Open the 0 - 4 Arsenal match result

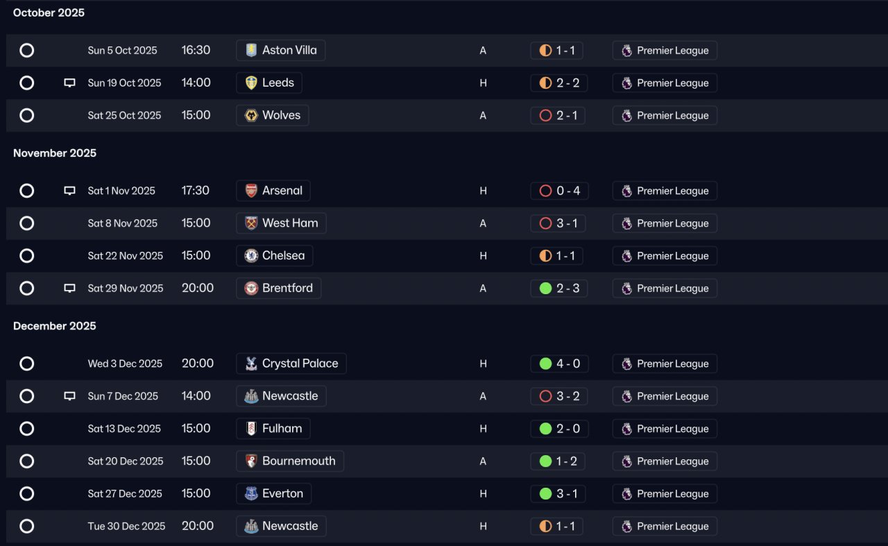tap(559, 191)
